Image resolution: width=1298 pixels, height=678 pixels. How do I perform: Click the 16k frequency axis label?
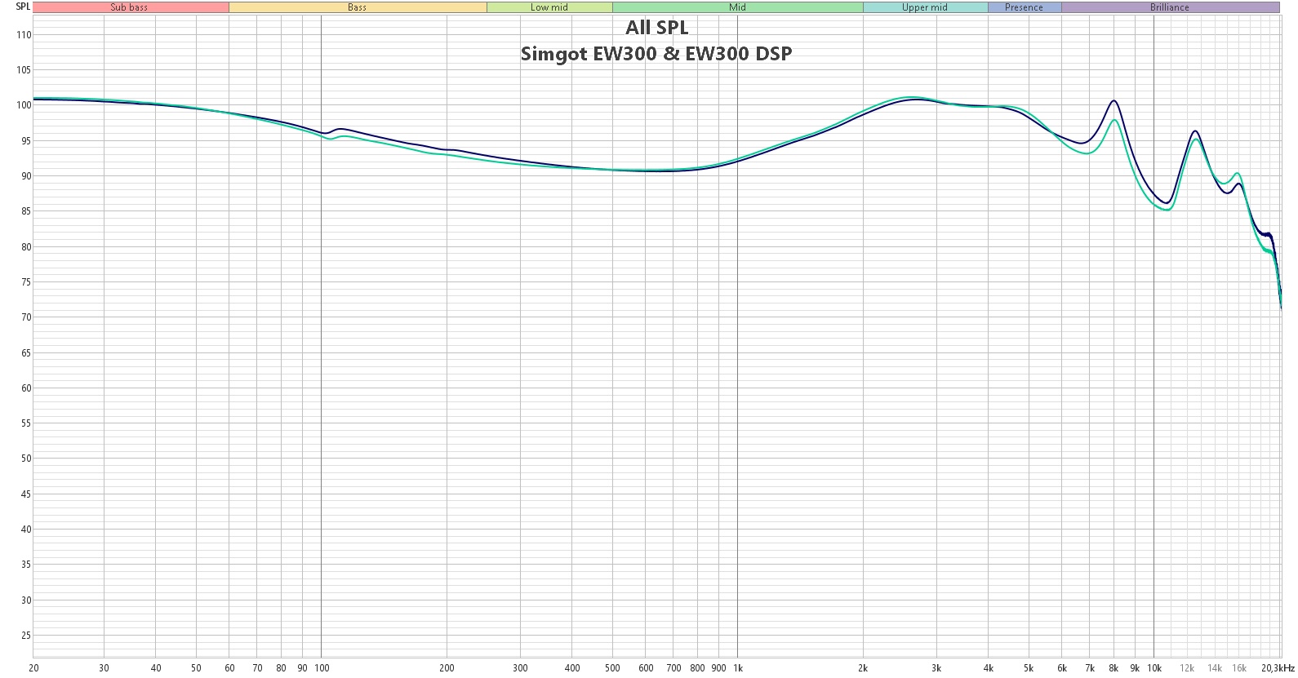[1239, 668]
